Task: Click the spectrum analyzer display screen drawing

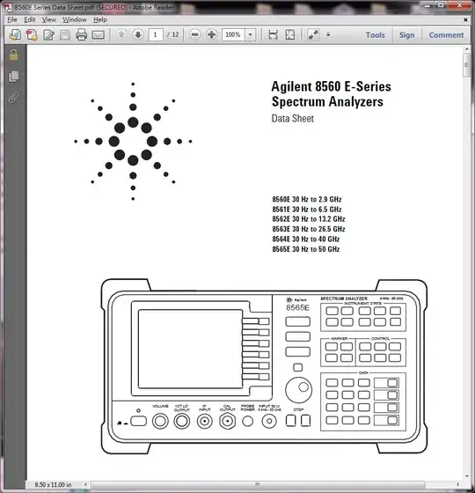Action: (190, 349)
